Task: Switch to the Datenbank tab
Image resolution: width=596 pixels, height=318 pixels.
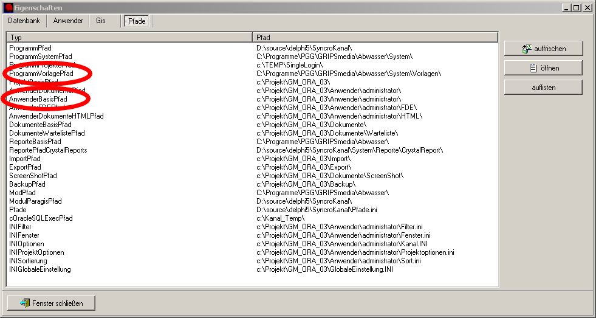Action: [24, 21]
